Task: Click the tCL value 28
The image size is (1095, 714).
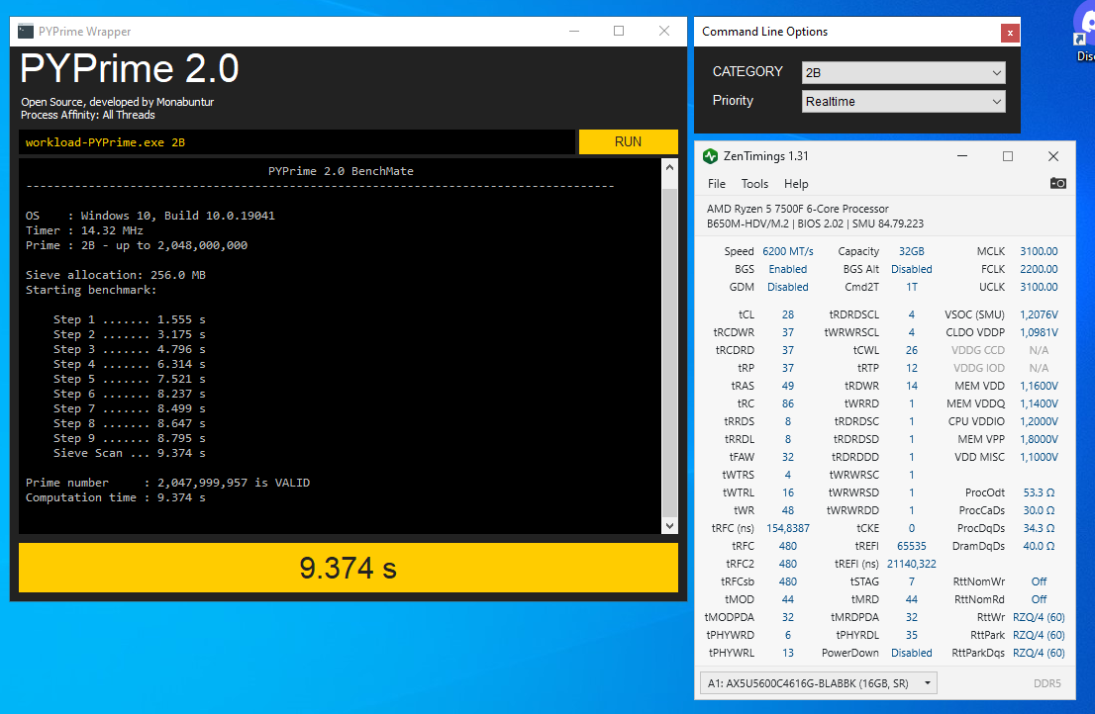Action: [788, 314]
